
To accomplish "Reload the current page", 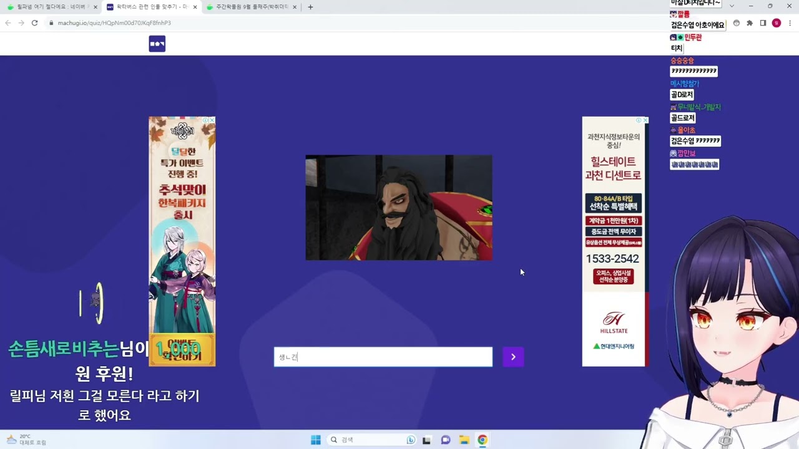I will click(x=34, y=23).
